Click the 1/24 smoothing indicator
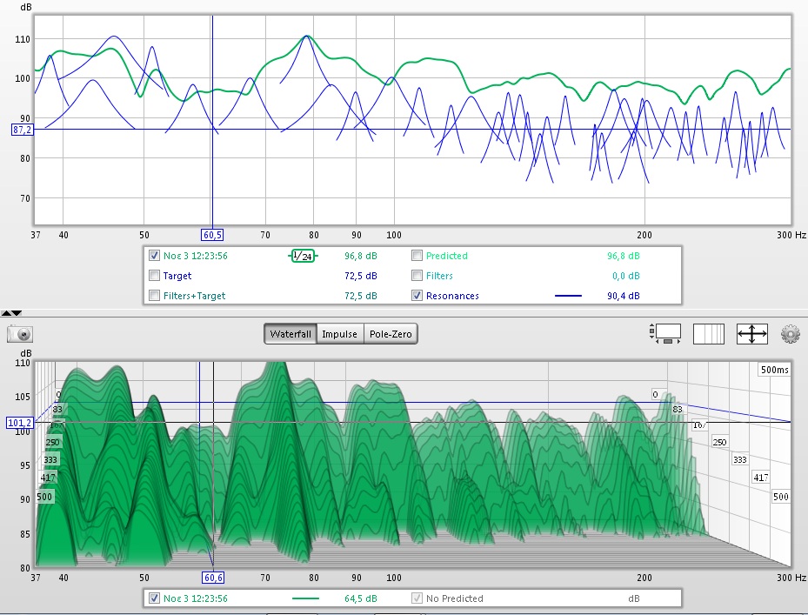 point(303,256)
